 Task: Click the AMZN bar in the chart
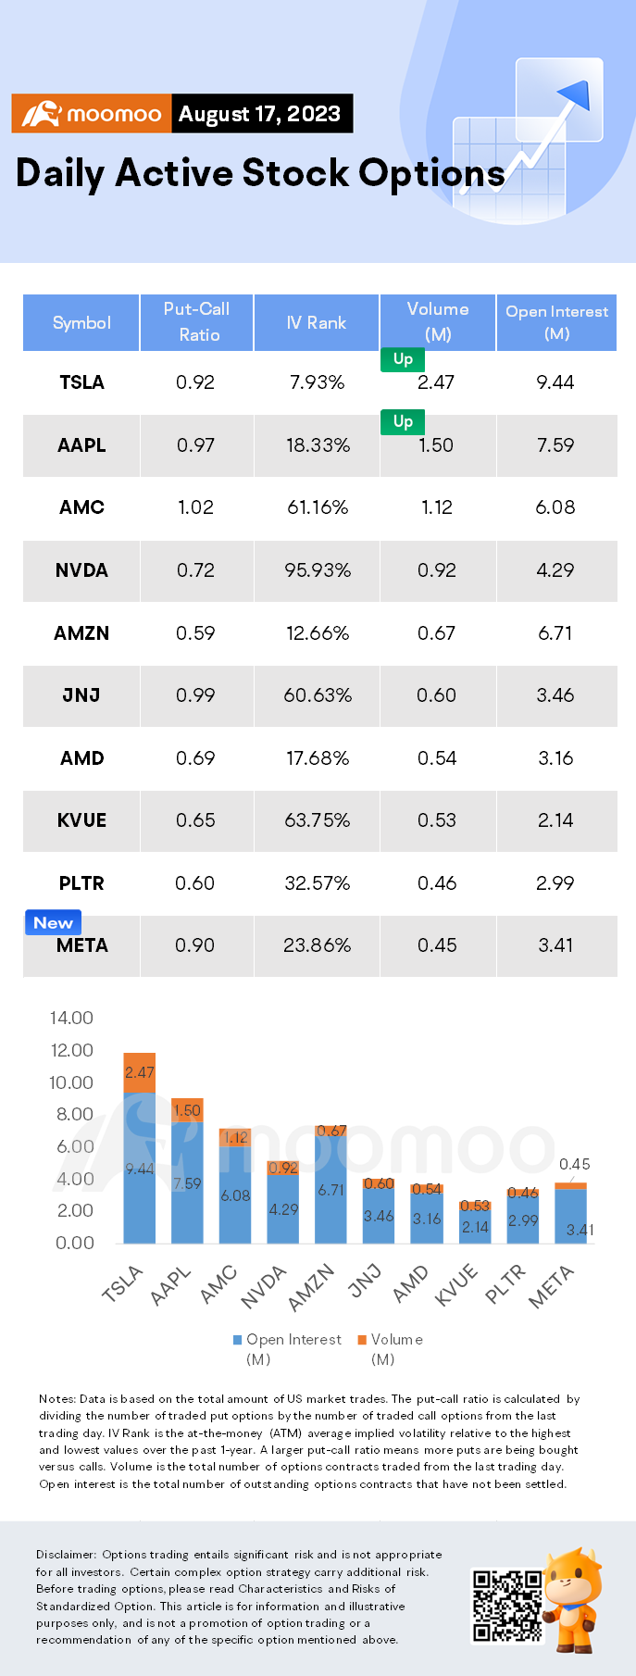tap(330, 1183)
